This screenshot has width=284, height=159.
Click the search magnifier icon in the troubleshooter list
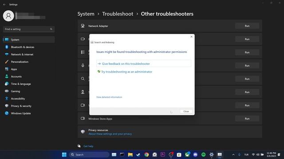83,79
